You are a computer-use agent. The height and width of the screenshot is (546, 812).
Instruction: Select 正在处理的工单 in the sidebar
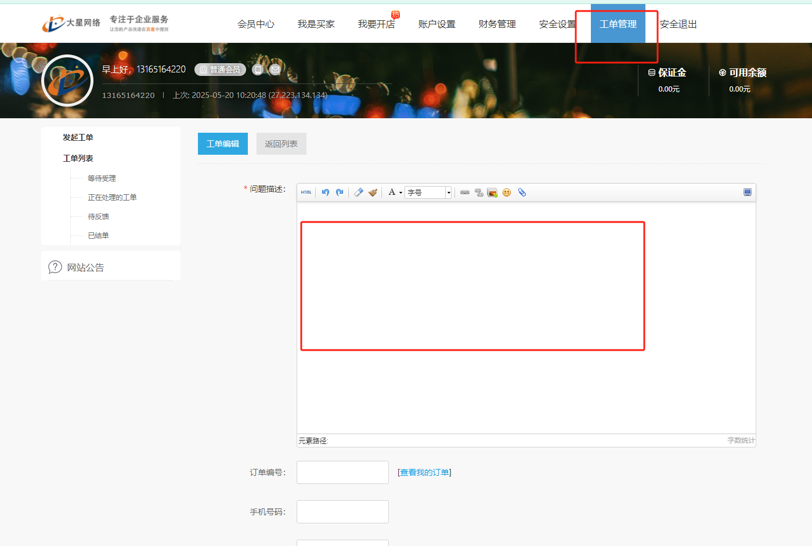tap(112, 198)
